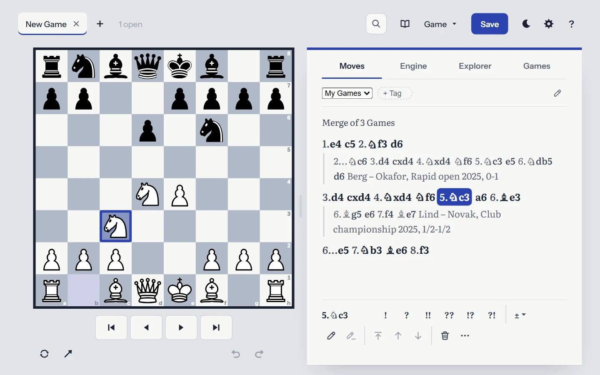Select the Moves tab
This screenshot has width=600, height=375.
coord(352,66)
